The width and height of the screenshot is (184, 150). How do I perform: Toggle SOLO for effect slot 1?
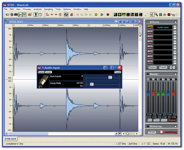[x=150, y=28]
